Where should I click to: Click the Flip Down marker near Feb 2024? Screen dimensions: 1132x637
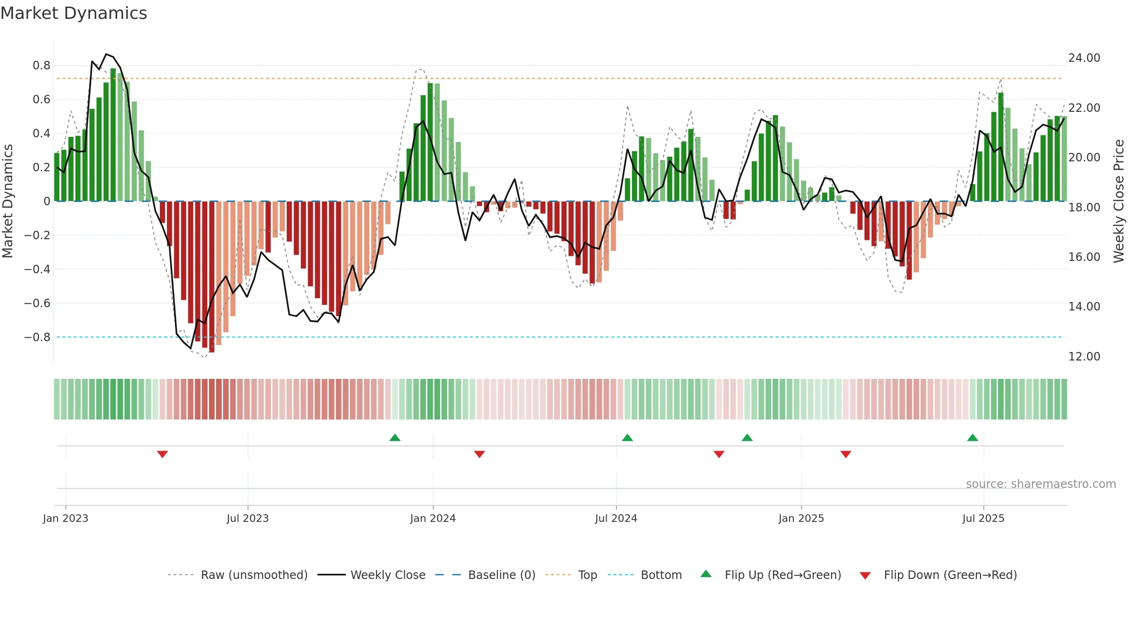(x=480, y=454)
